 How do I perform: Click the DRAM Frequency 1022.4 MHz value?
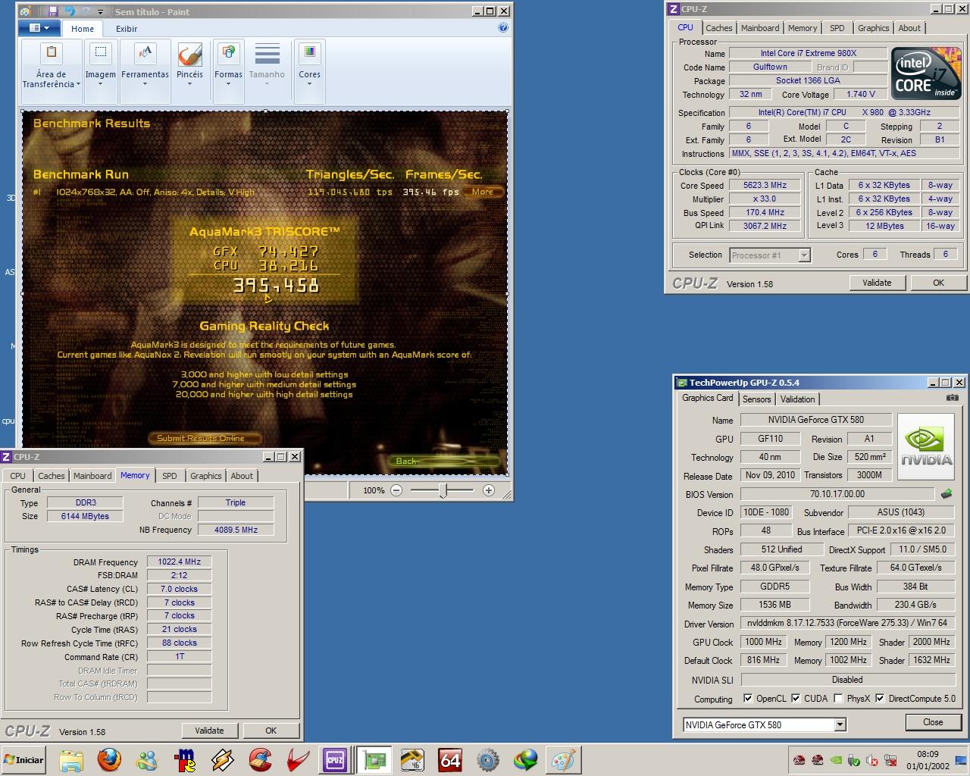pos(179,562)
